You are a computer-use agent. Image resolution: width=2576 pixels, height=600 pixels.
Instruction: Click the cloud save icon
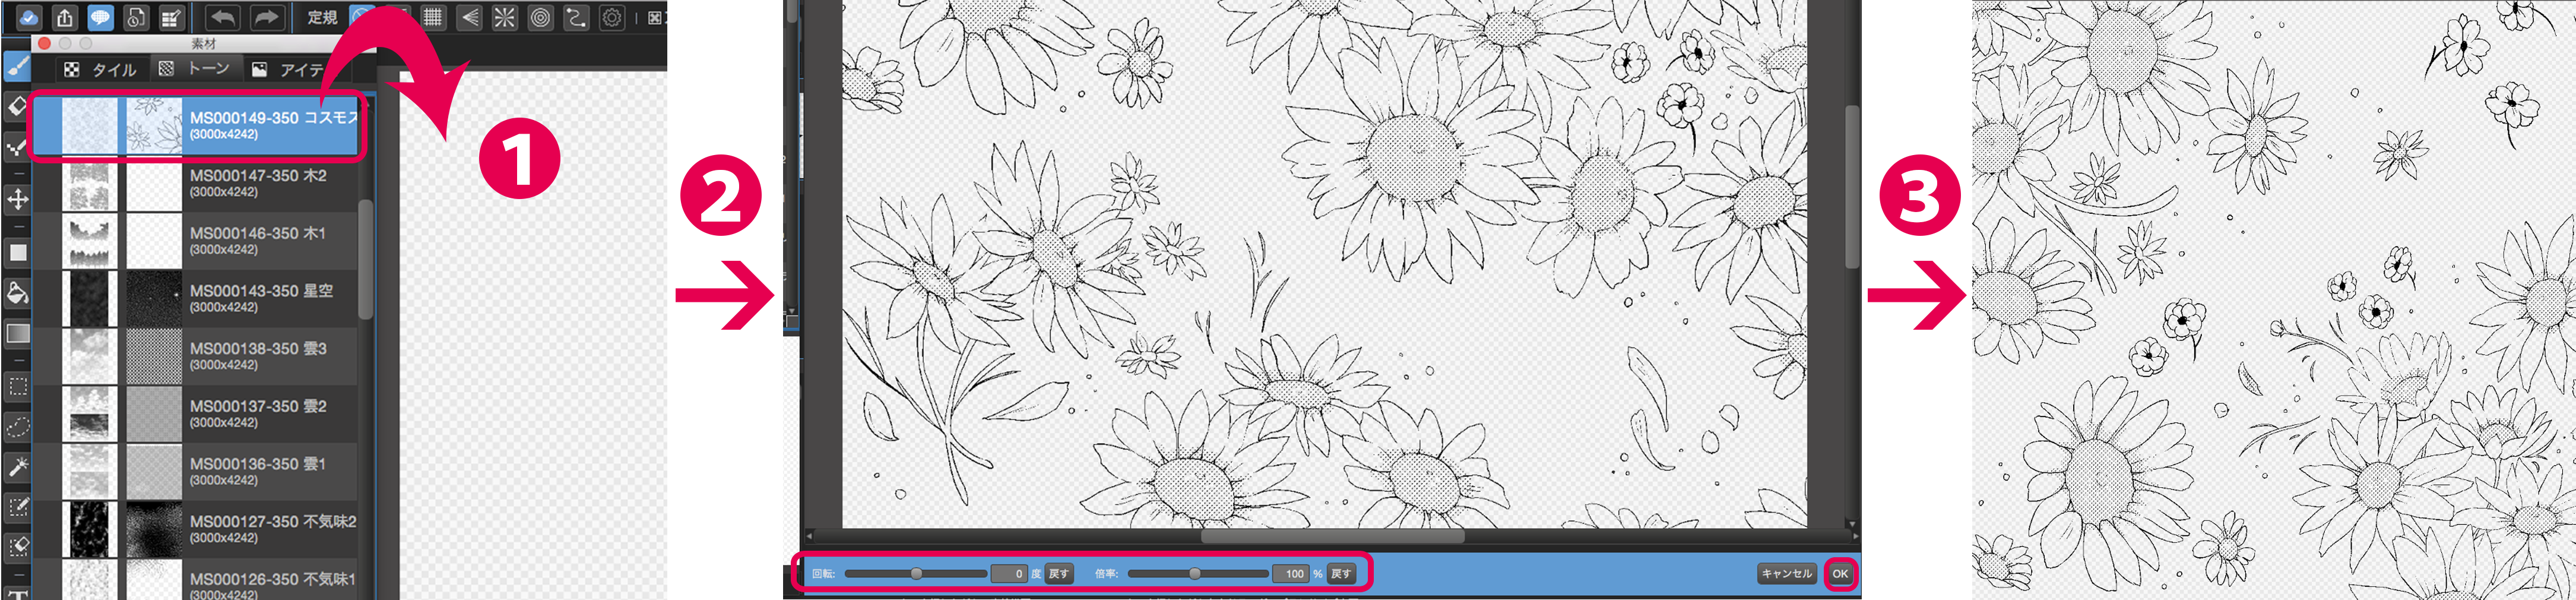(28, 17)
